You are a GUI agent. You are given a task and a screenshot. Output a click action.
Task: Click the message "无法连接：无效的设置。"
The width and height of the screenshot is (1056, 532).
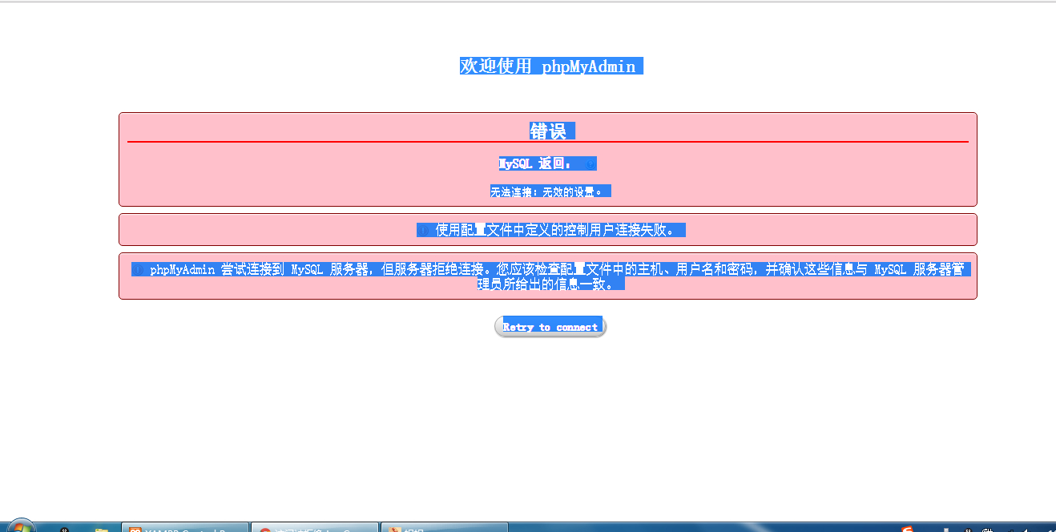pos(547,191)
